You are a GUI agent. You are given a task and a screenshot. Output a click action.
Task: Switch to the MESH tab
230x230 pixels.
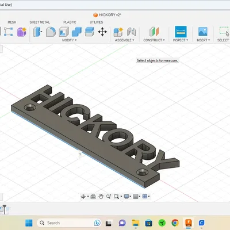click(12, 22)
